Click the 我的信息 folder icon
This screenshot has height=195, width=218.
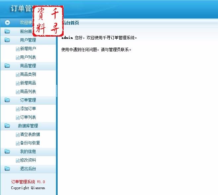7,151
